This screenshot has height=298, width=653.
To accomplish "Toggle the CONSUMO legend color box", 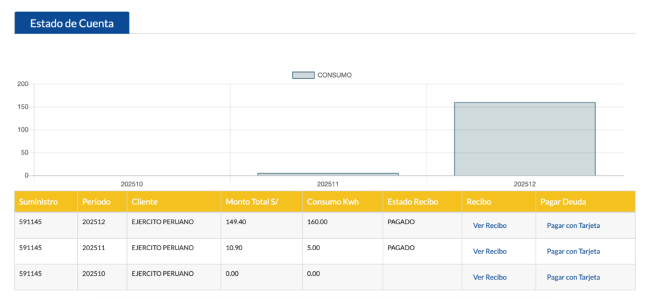I will click(x=303, y=75).
